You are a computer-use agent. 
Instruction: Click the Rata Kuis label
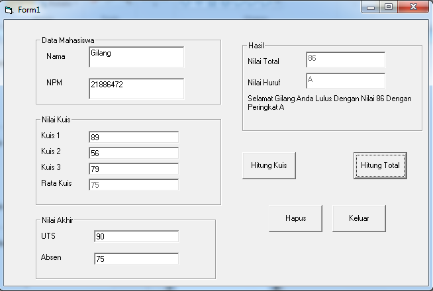56,183
